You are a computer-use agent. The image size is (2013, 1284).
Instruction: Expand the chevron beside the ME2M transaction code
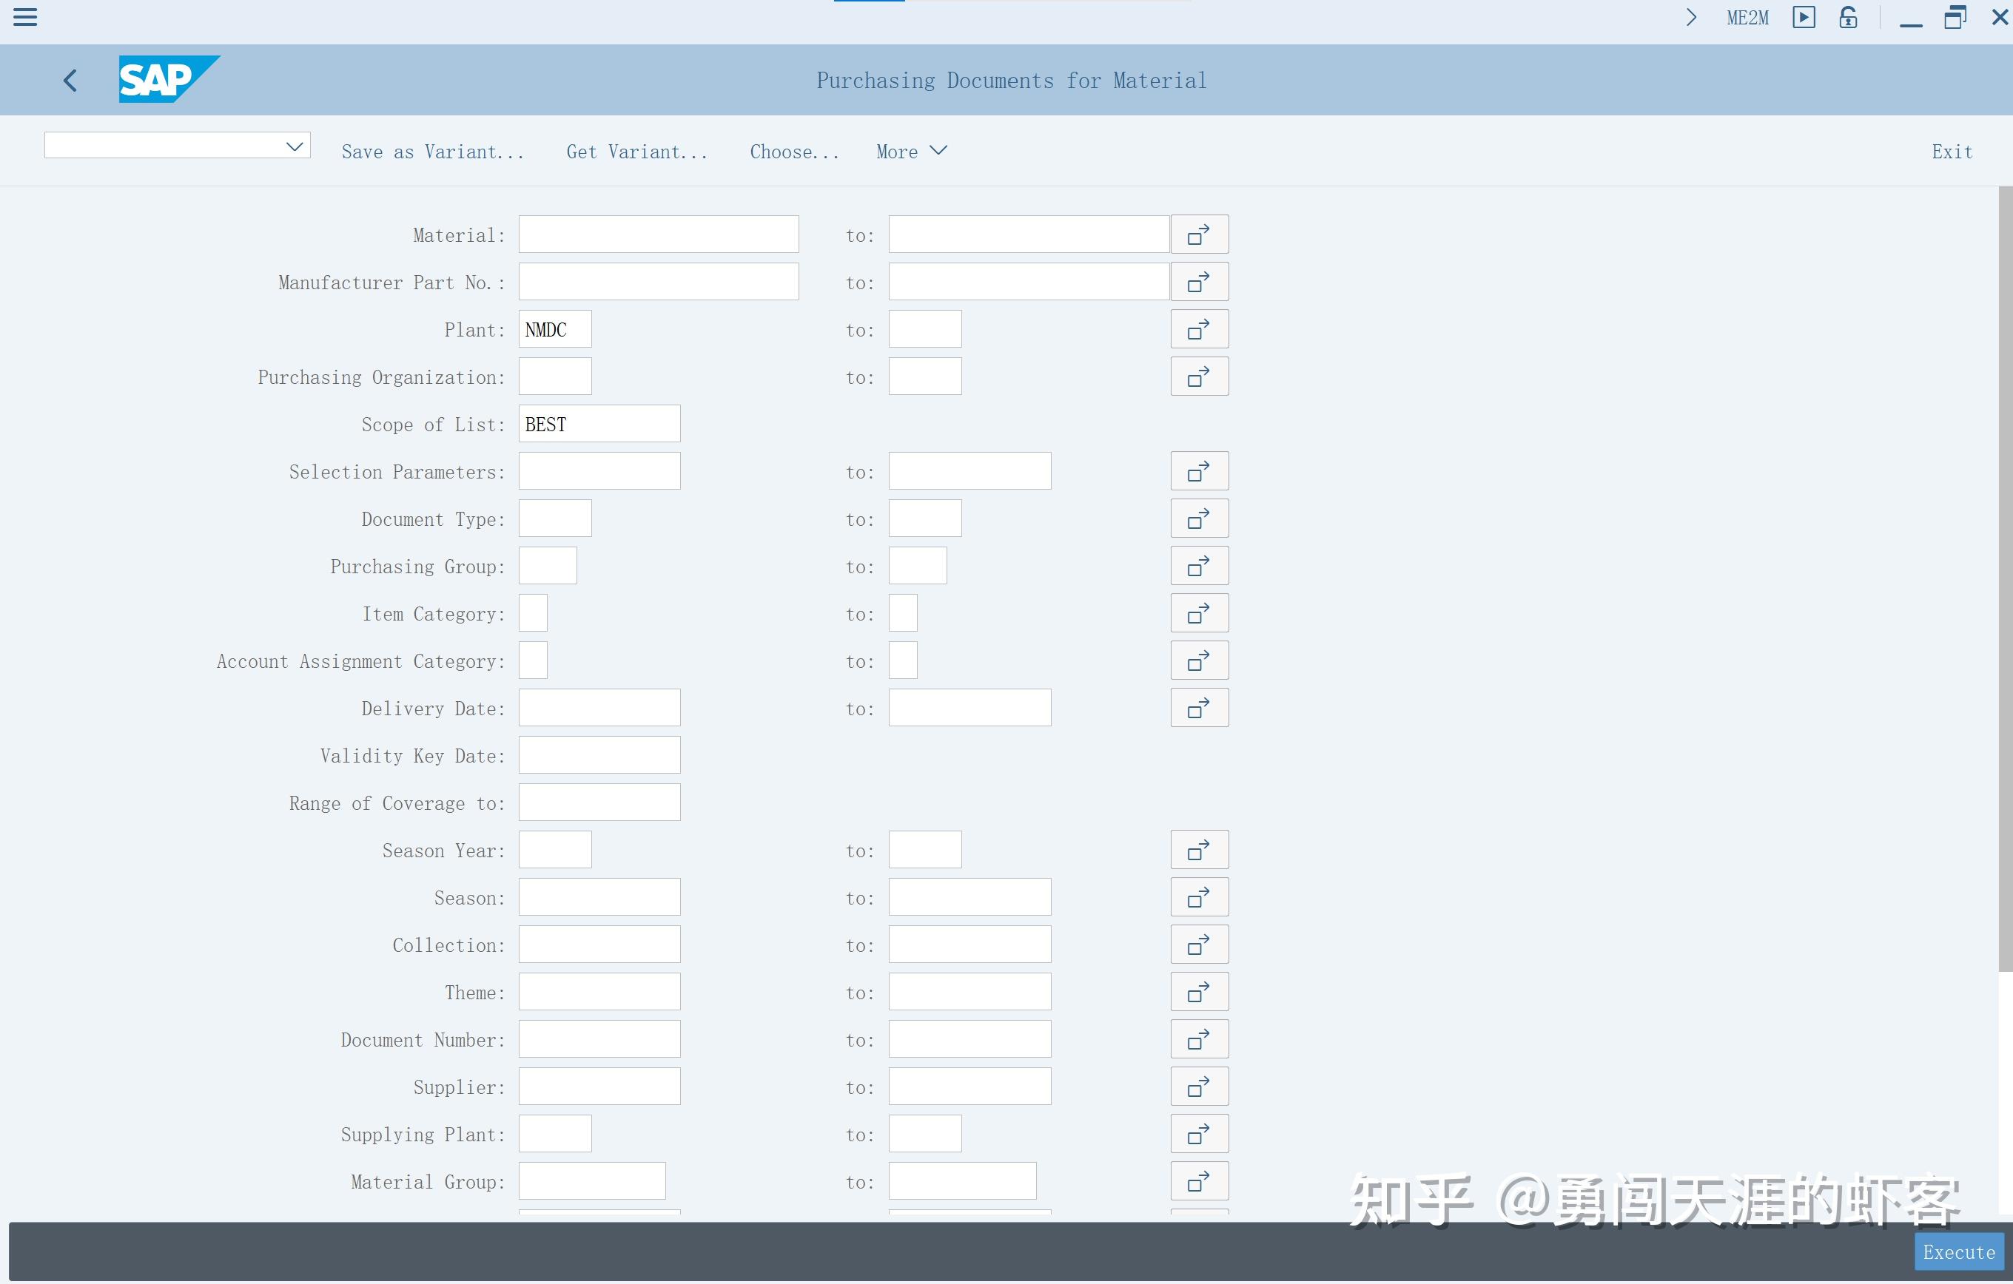tap(1691, 18)
